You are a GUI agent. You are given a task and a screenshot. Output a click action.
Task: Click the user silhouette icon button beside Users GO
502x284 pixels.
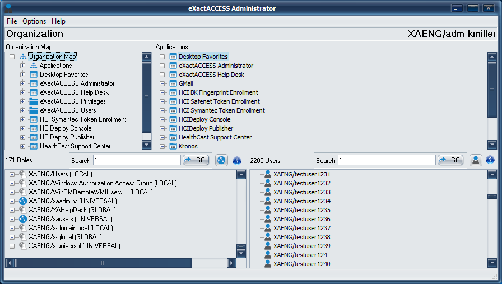476,160
